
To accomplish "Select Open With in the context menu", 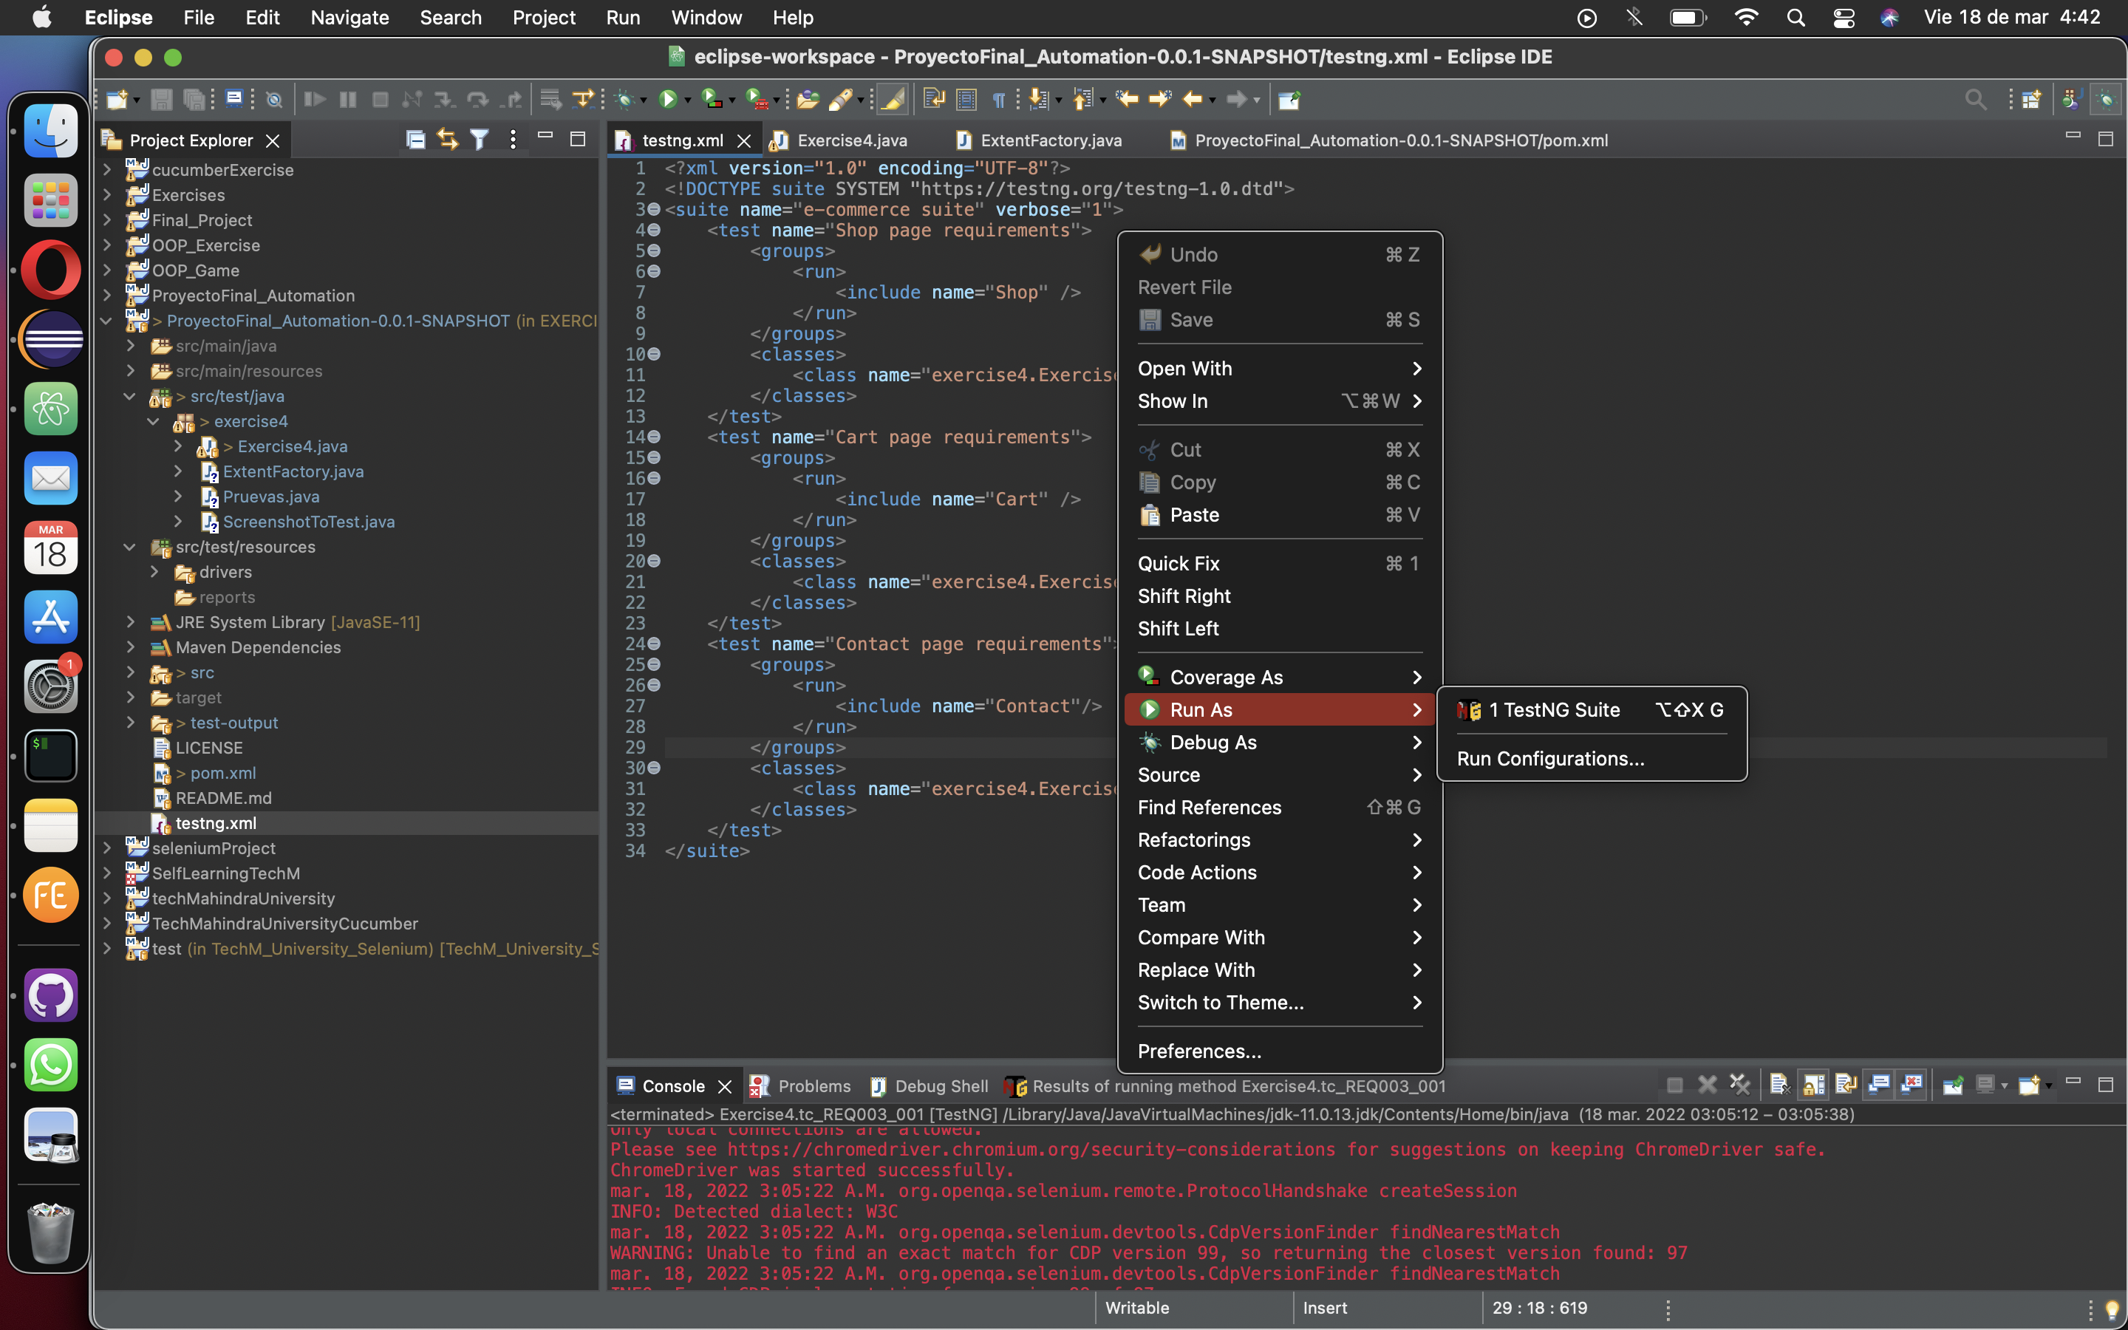I will [x=1278, y=368].
